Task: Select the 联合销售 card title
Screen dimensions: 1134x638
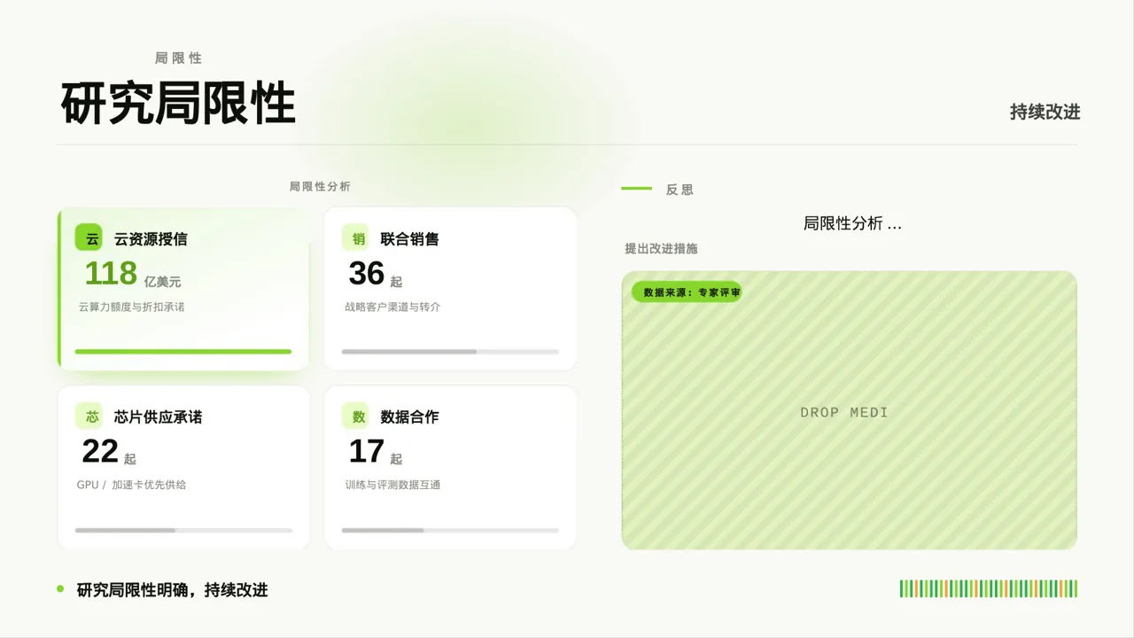Action: click(409, 239)
